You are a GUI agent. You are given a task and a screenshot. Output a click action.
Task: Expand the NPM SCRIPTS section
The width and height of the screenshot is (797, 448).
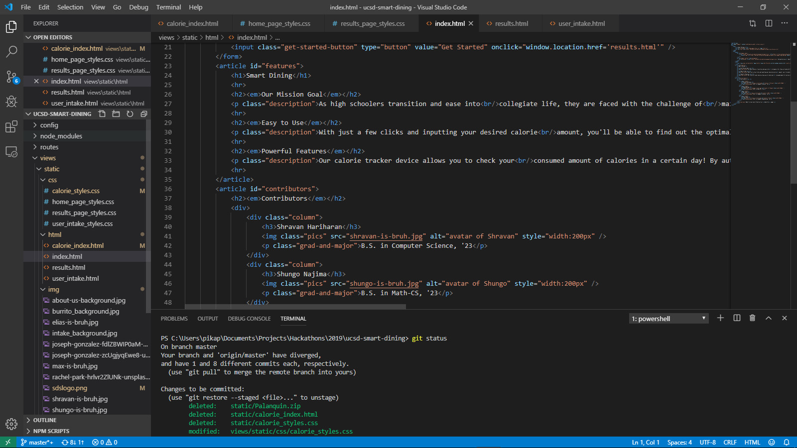tap(51, 431)
